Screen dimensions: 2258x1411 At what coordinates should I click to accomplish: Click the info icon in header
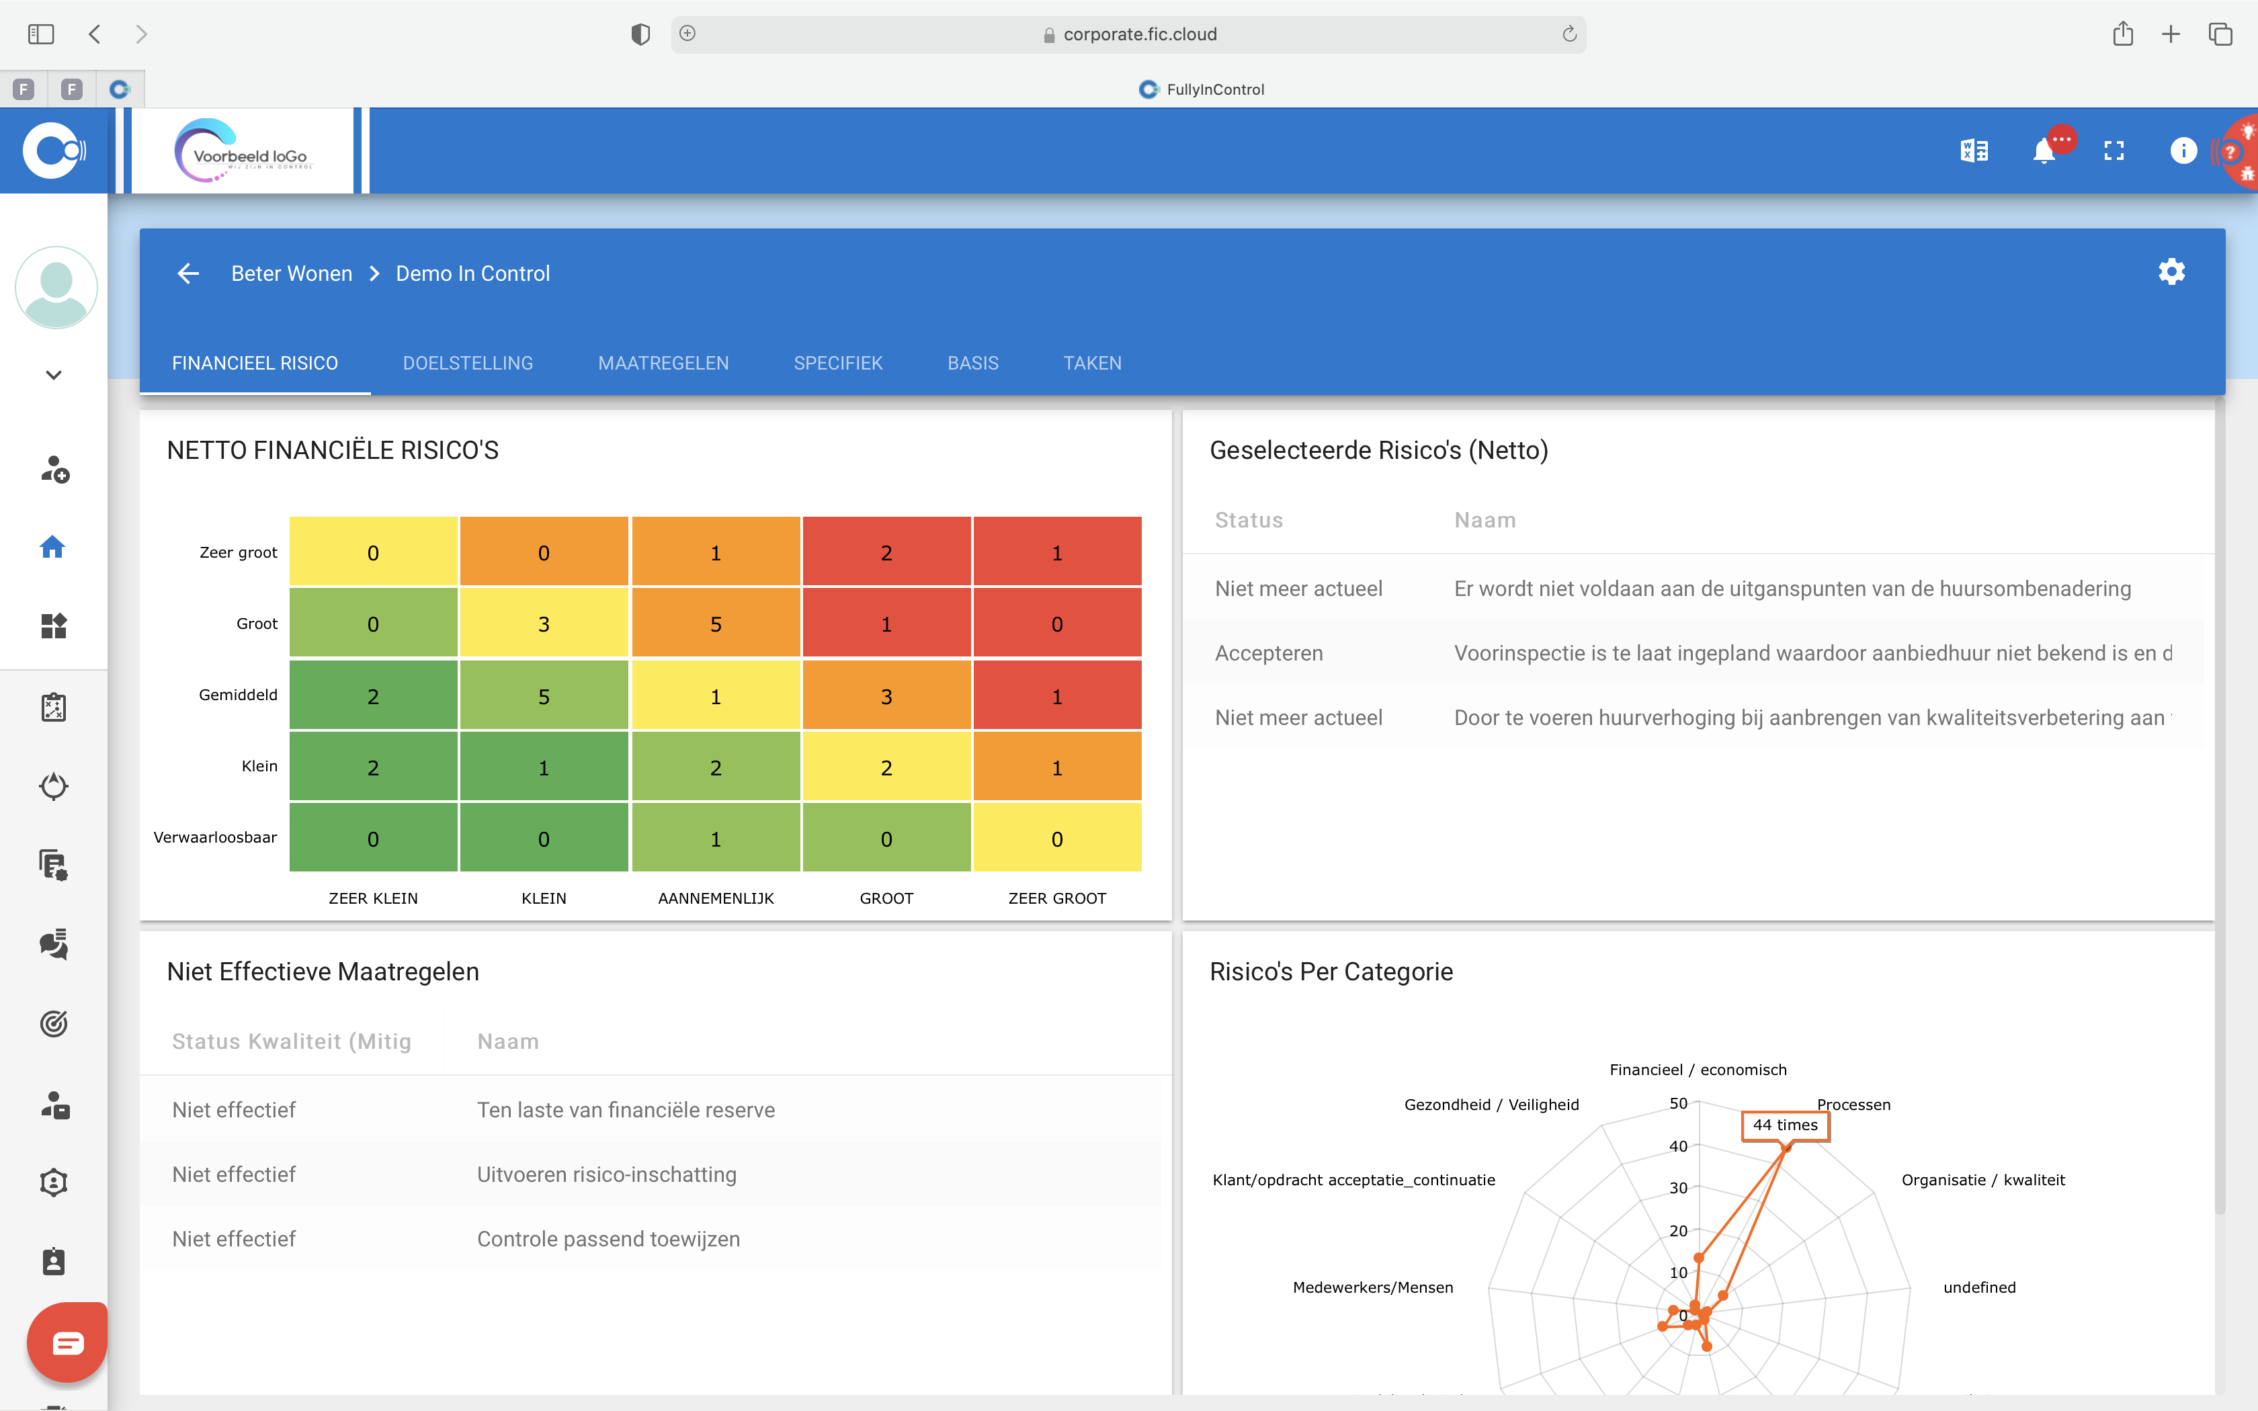tap(2183, 151)
